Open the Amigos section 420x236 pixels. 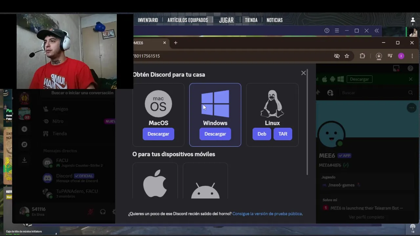coord(60,109)
